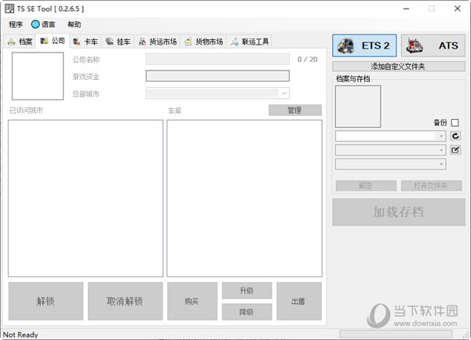Click the 车库 garage list box

click(244, 198)
